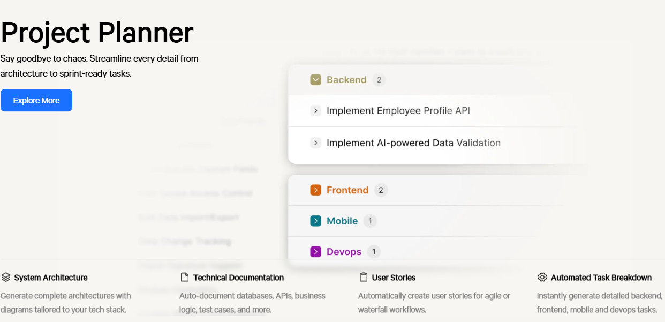Click the Frontend count badge
665x322 pixels.
(381, 190)
